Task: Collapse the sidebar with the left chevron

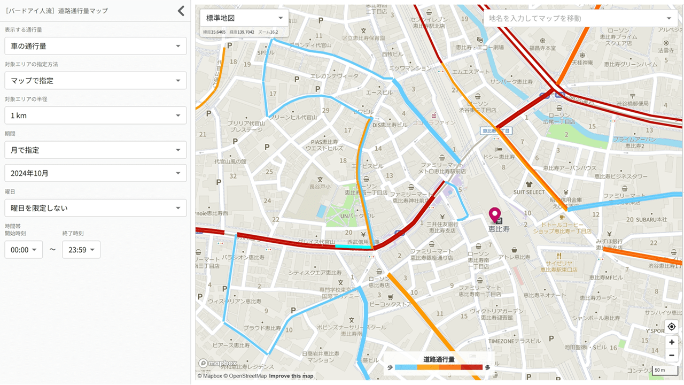Action: [181, 11]
